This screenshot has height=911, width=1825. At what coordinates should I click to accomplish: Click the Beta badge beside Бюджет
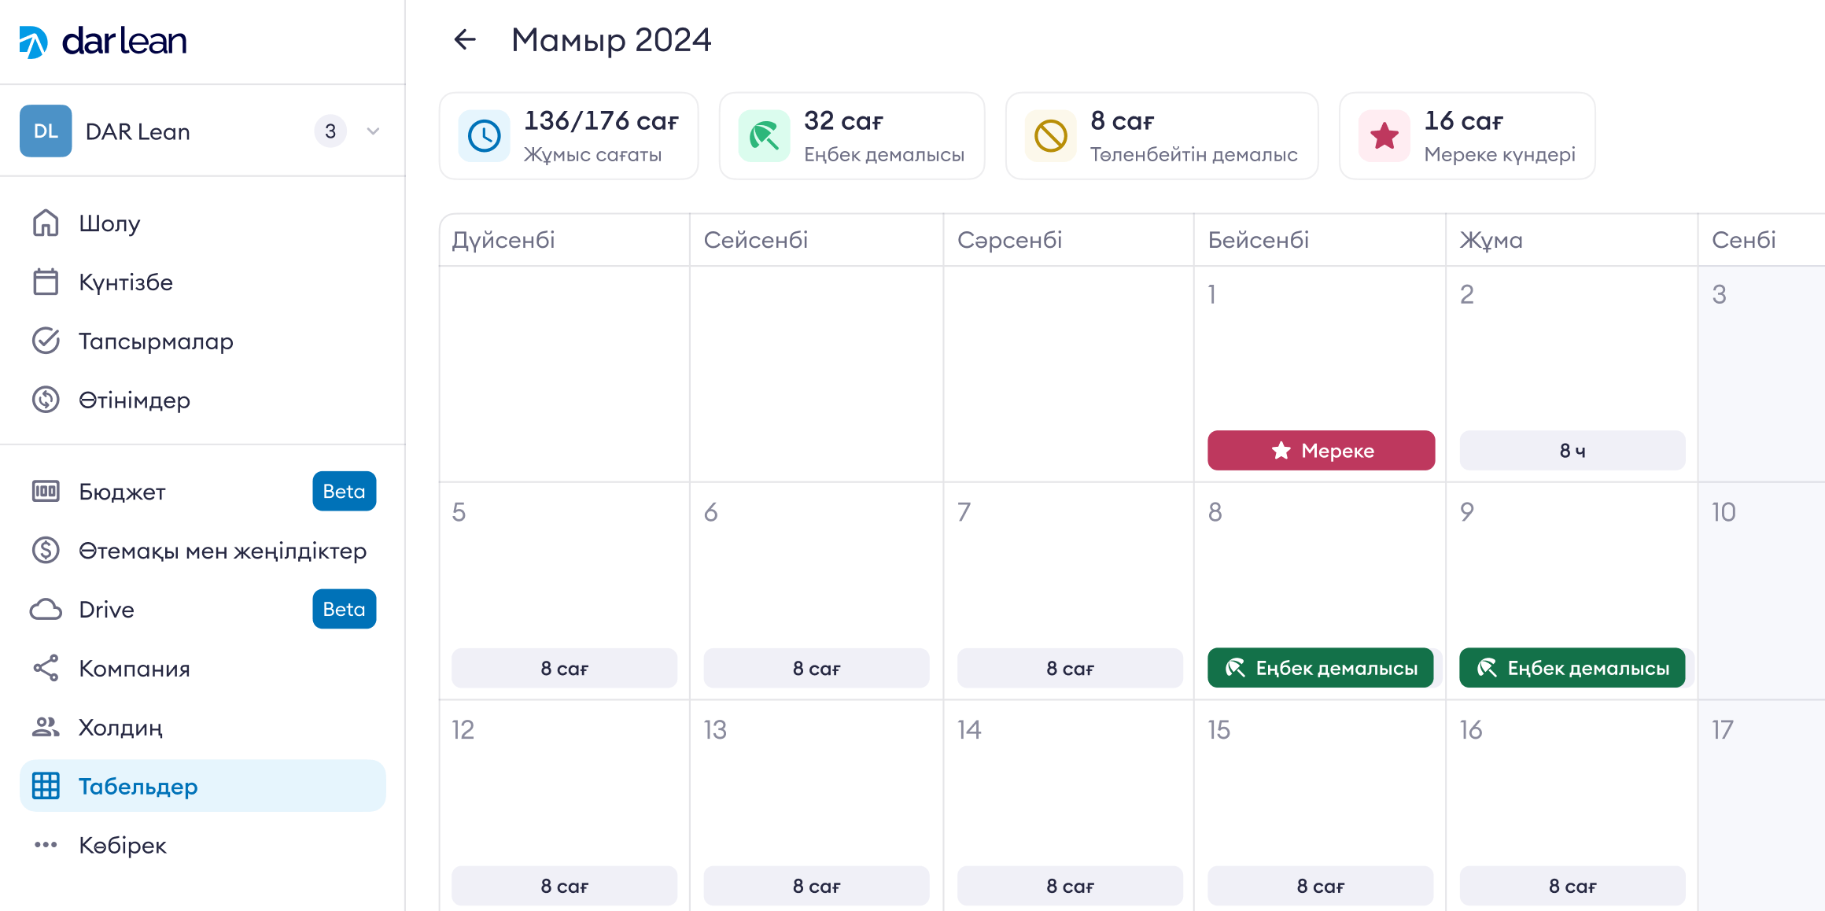pos(345,492)
